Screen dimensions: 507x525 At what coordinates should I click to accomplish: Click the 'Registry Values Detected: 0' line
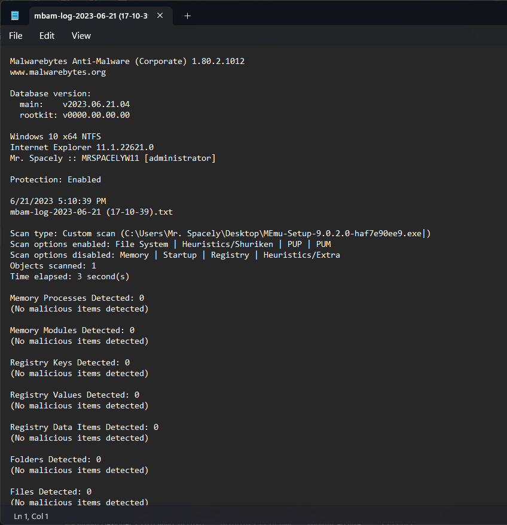75,395
